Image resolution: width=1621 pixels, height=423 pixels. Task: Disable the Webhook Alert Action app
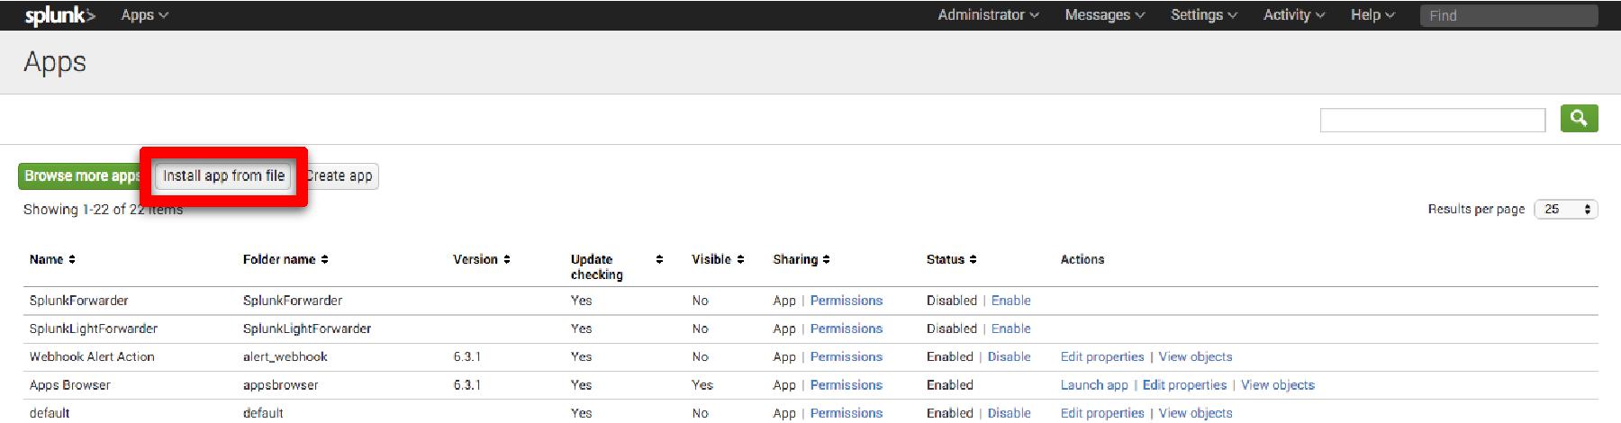(x=1009, y=356)
